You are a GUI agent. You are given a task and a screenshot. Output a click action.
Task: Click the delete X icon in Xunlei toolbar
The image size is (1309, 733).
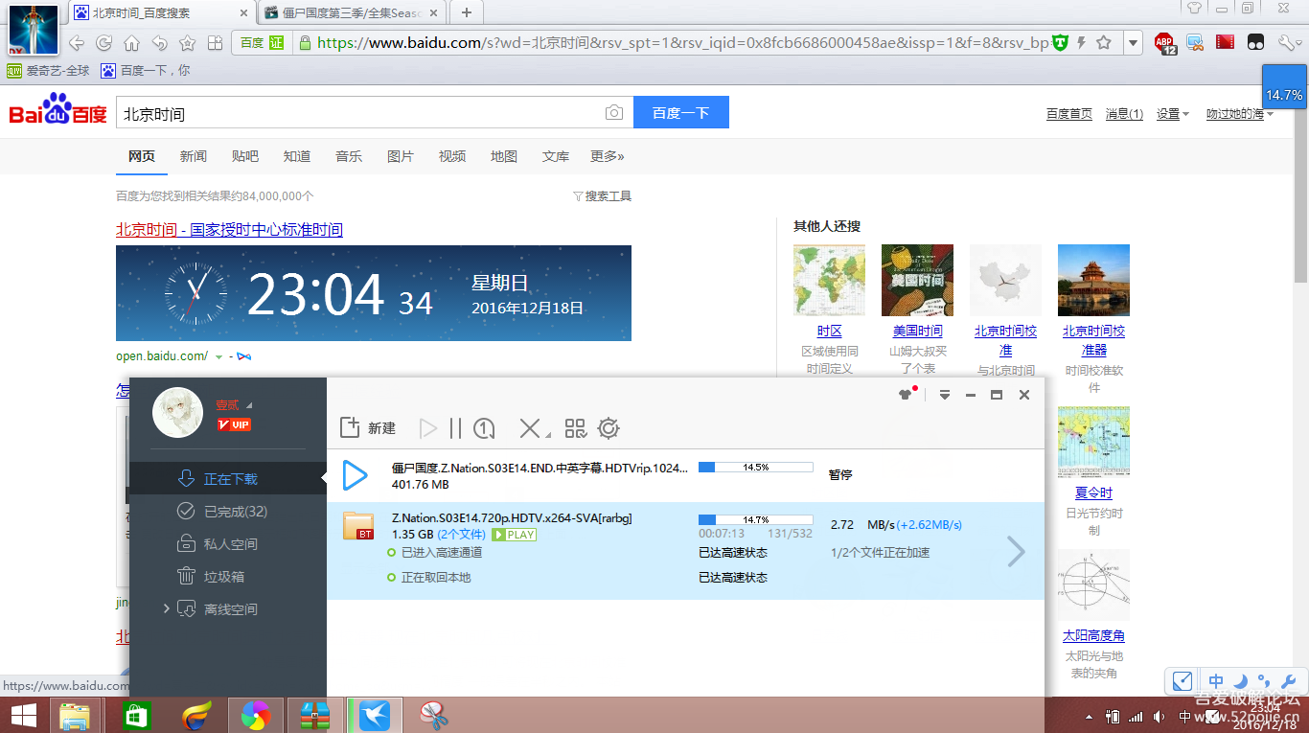[x=530, y=428]
